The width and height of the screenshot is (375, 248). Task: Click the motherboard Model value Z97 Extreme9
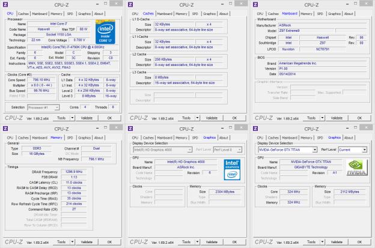306,31
